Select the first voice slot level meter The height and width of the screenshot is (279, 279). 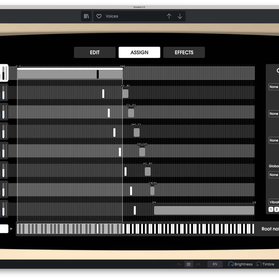tap(3, 73)
